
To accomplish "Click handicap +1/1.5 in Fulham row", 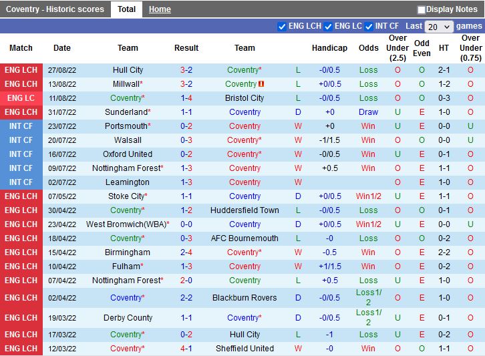I will coord(329,266).
